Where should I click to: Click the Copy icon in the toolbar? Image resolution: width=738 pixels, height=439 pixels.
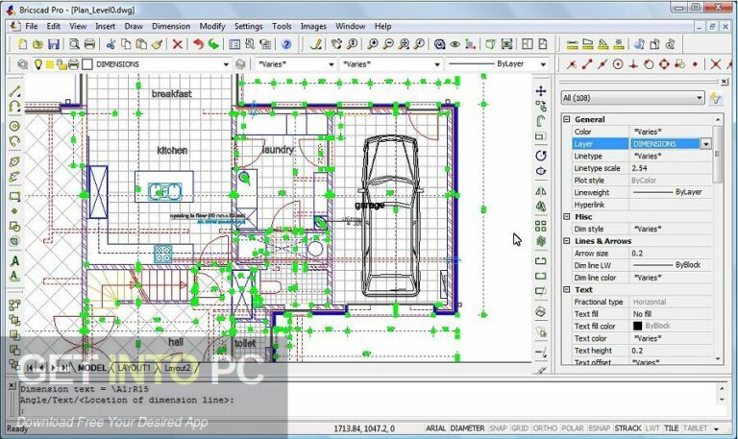tap(126, 44)
